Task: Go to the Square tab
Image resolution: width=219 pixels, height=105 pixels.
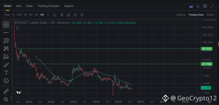Action: point(69,6)
